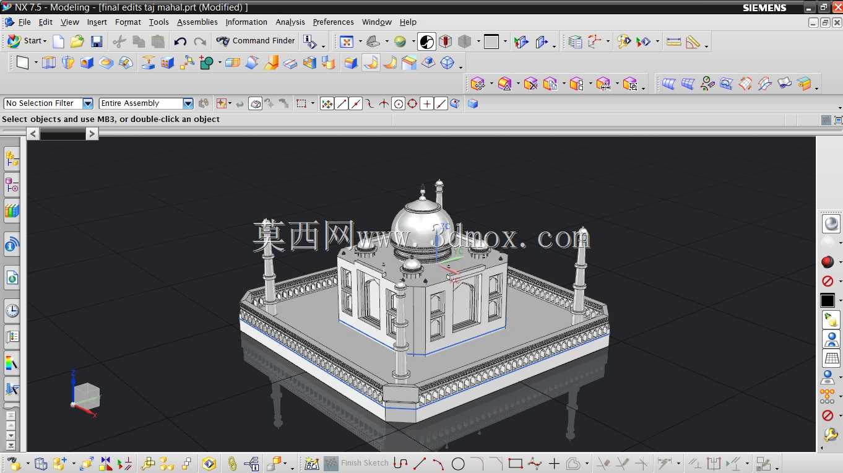Save the part with the floppy disk icon
Screen dimensions: 843x473
pos(97,41)
